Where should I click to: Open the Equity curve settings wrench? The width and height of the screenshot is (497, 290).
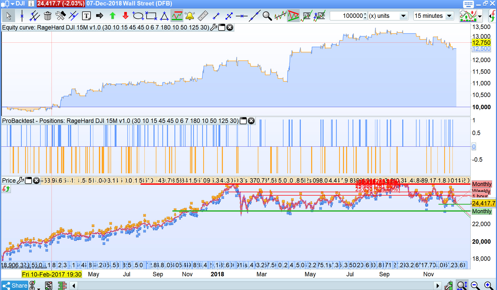point(214,27)
